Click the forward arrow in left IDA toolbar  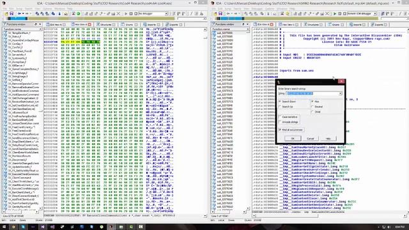(x=27, y=13)
